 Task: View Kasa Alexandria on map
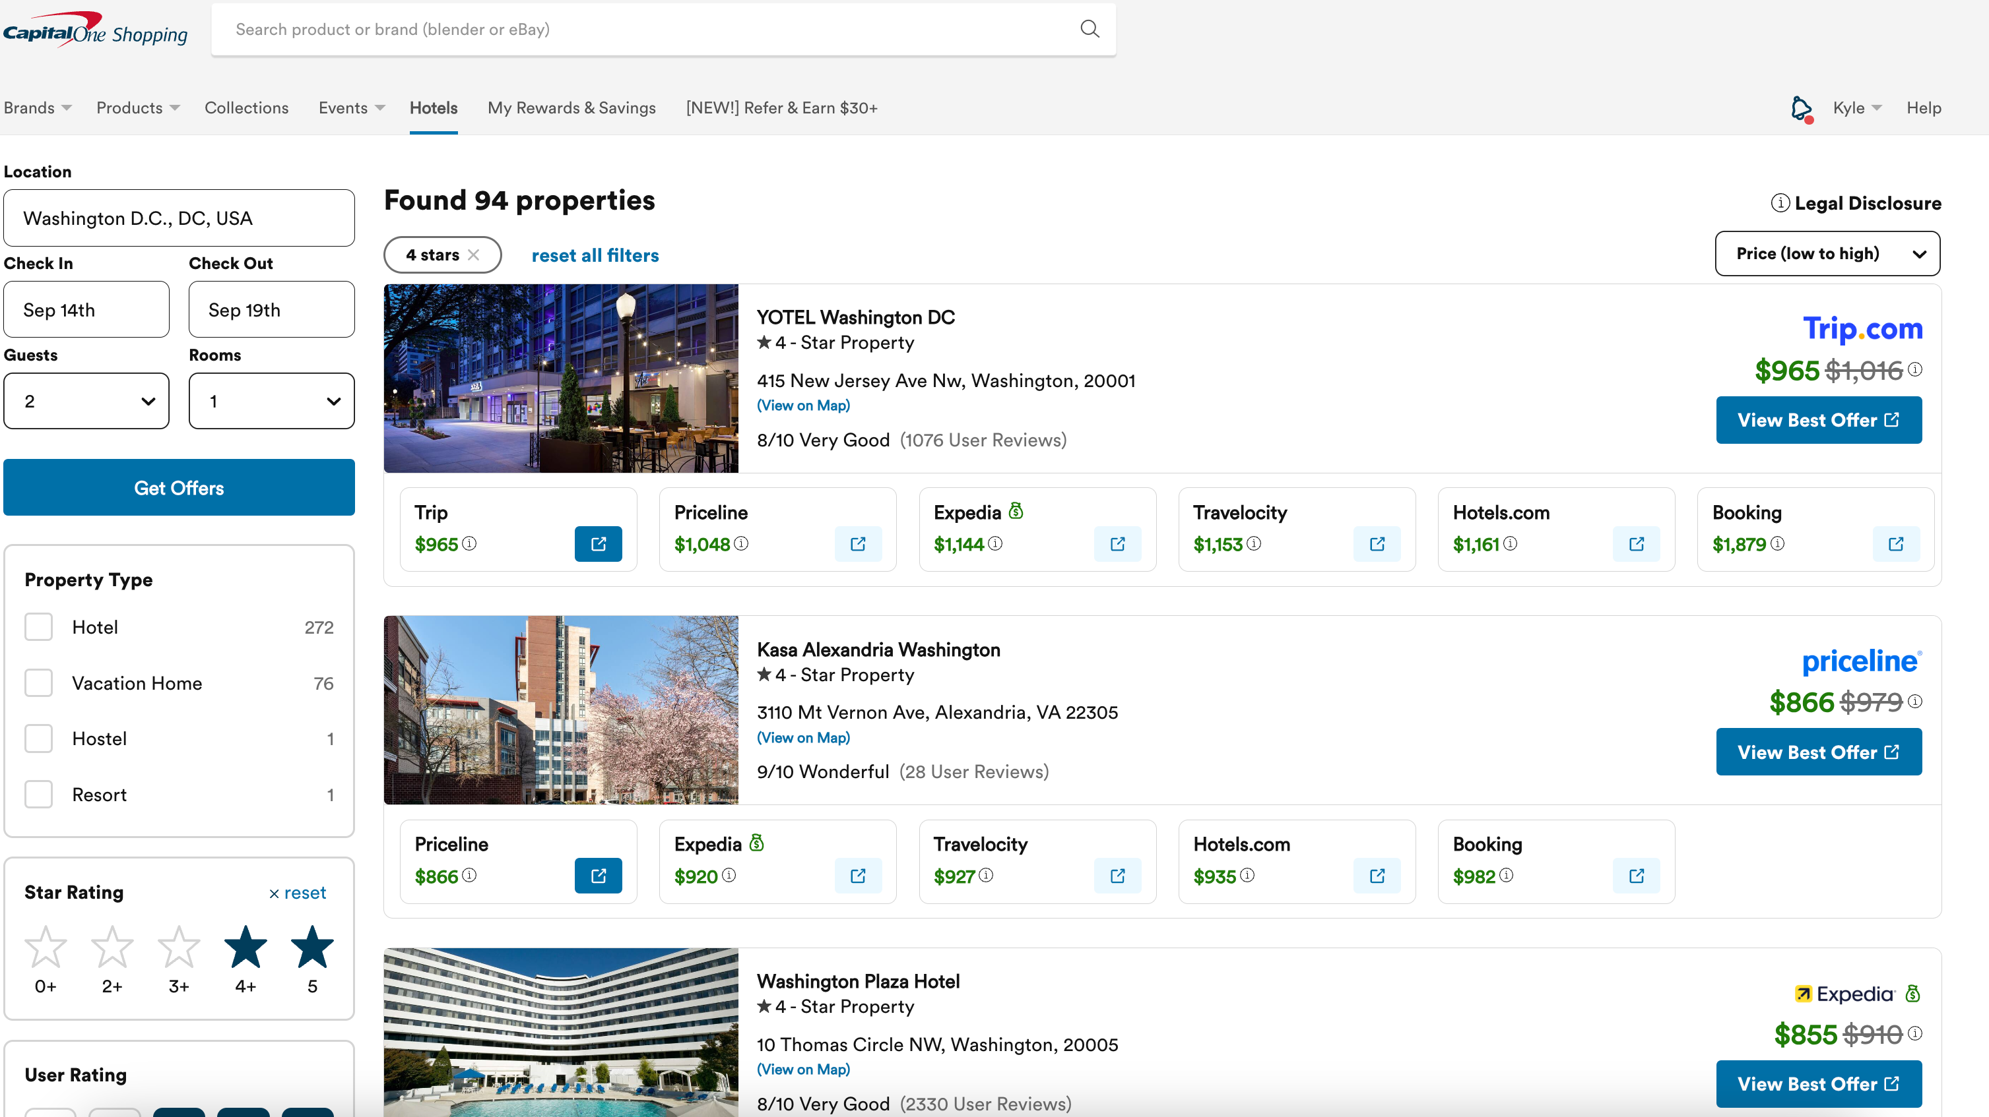803,737
